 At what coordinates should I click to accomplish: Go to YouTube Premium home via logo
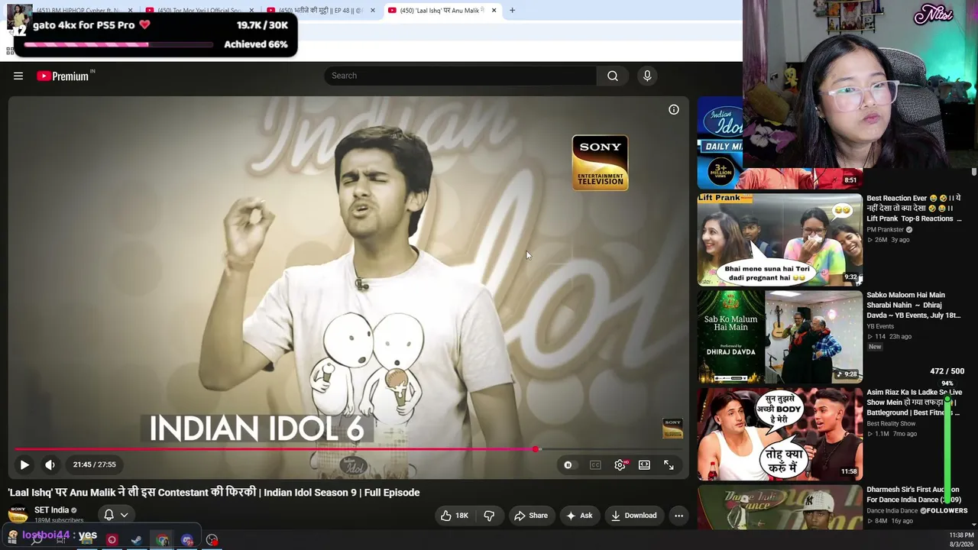pos(63,76)
